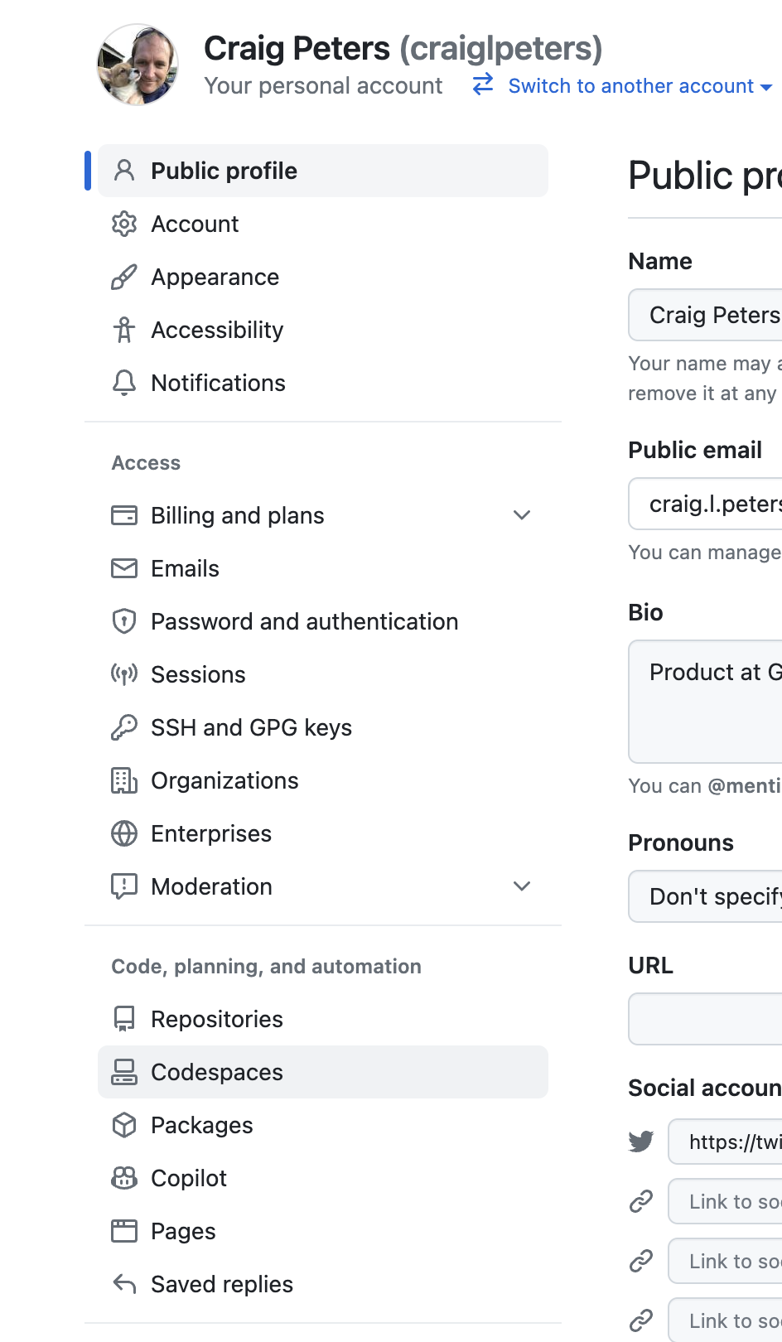The width and height of the screenshot is (782, 1342).
Task: Expand the Moderation section chevron
Action: [522, 886]
